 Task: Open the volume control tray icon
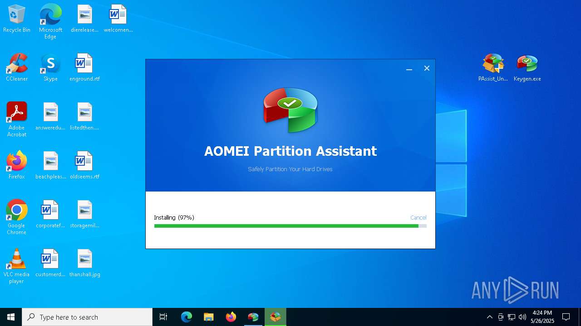click(522, 317)
